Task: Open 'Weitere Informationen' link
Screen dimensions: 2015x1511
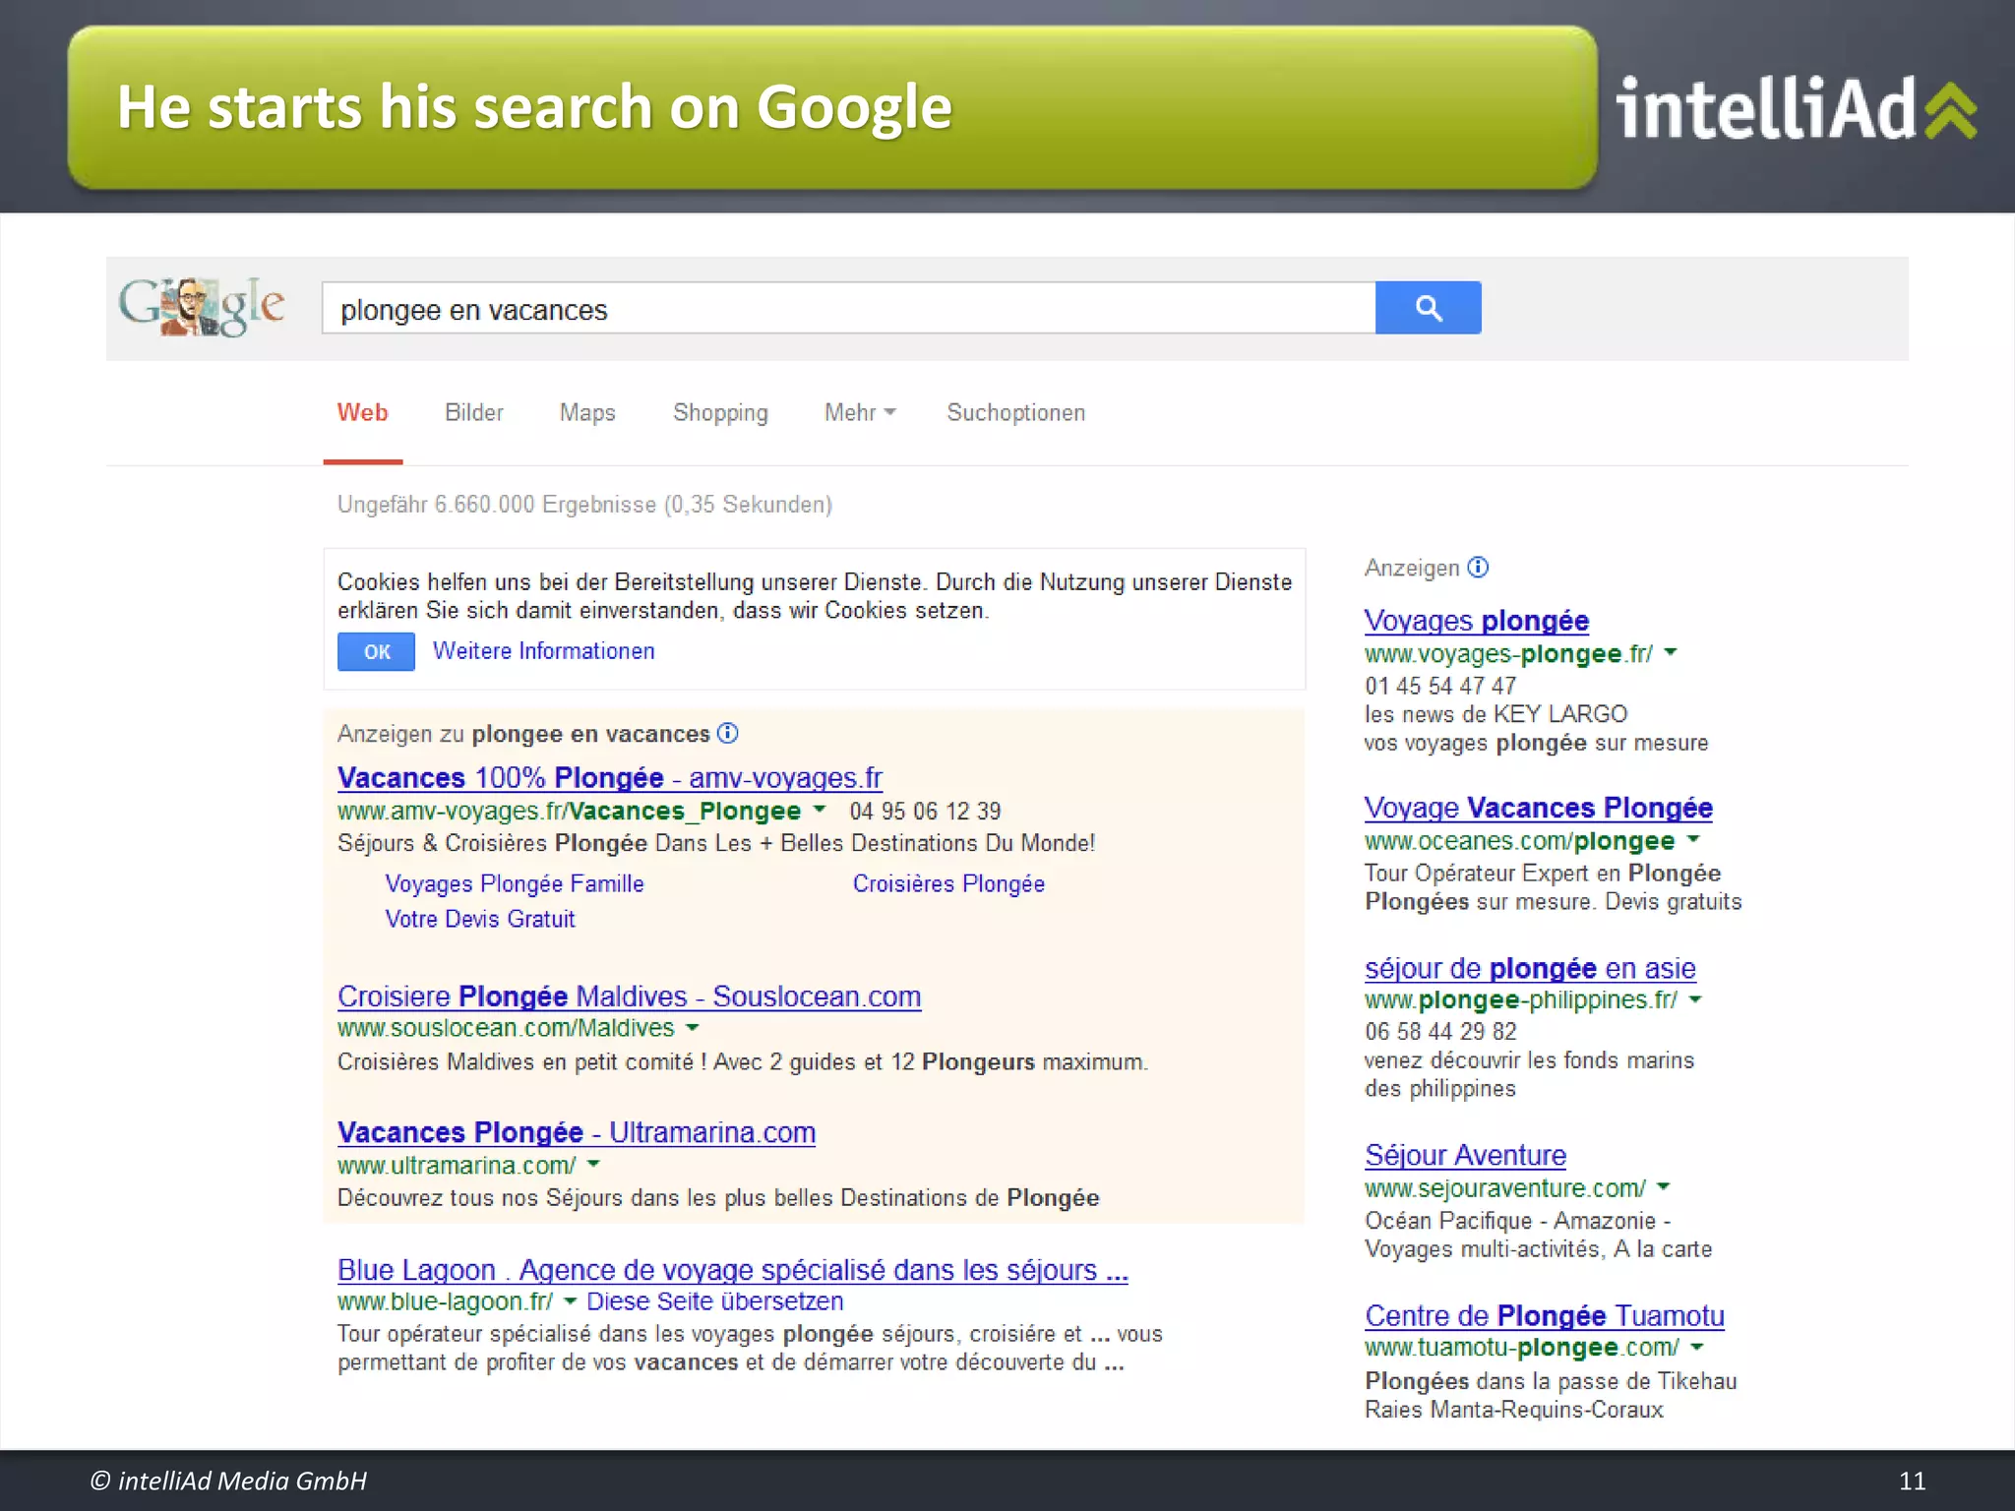Action: coord(544,651)
